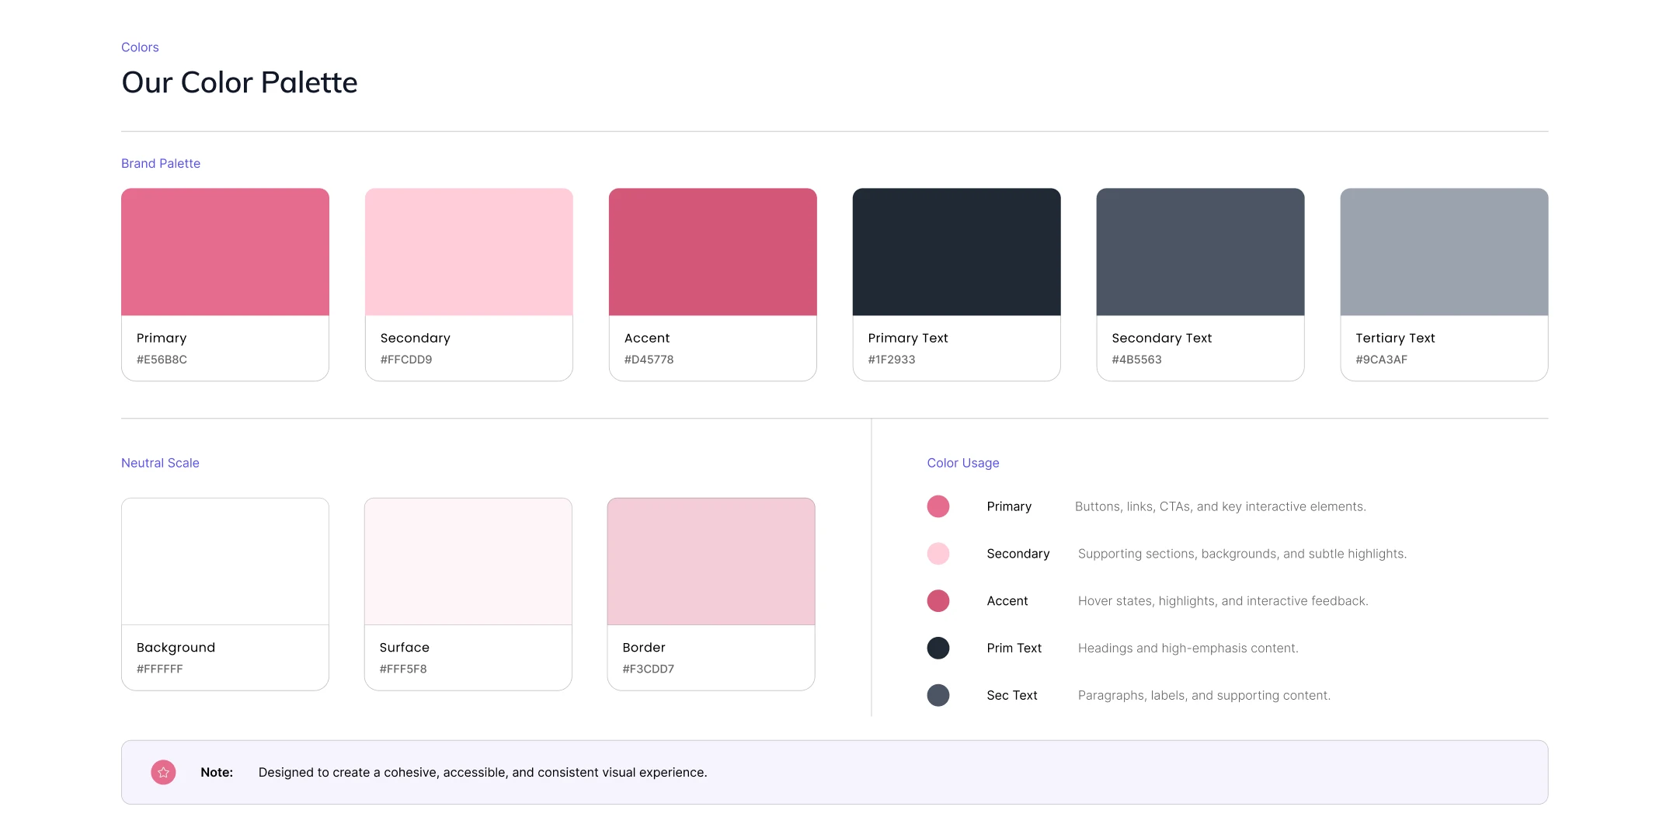Click the Secondary Text card label
Image resolution: width=1670 pixels, height=838 pixels.
point(1162,338)
